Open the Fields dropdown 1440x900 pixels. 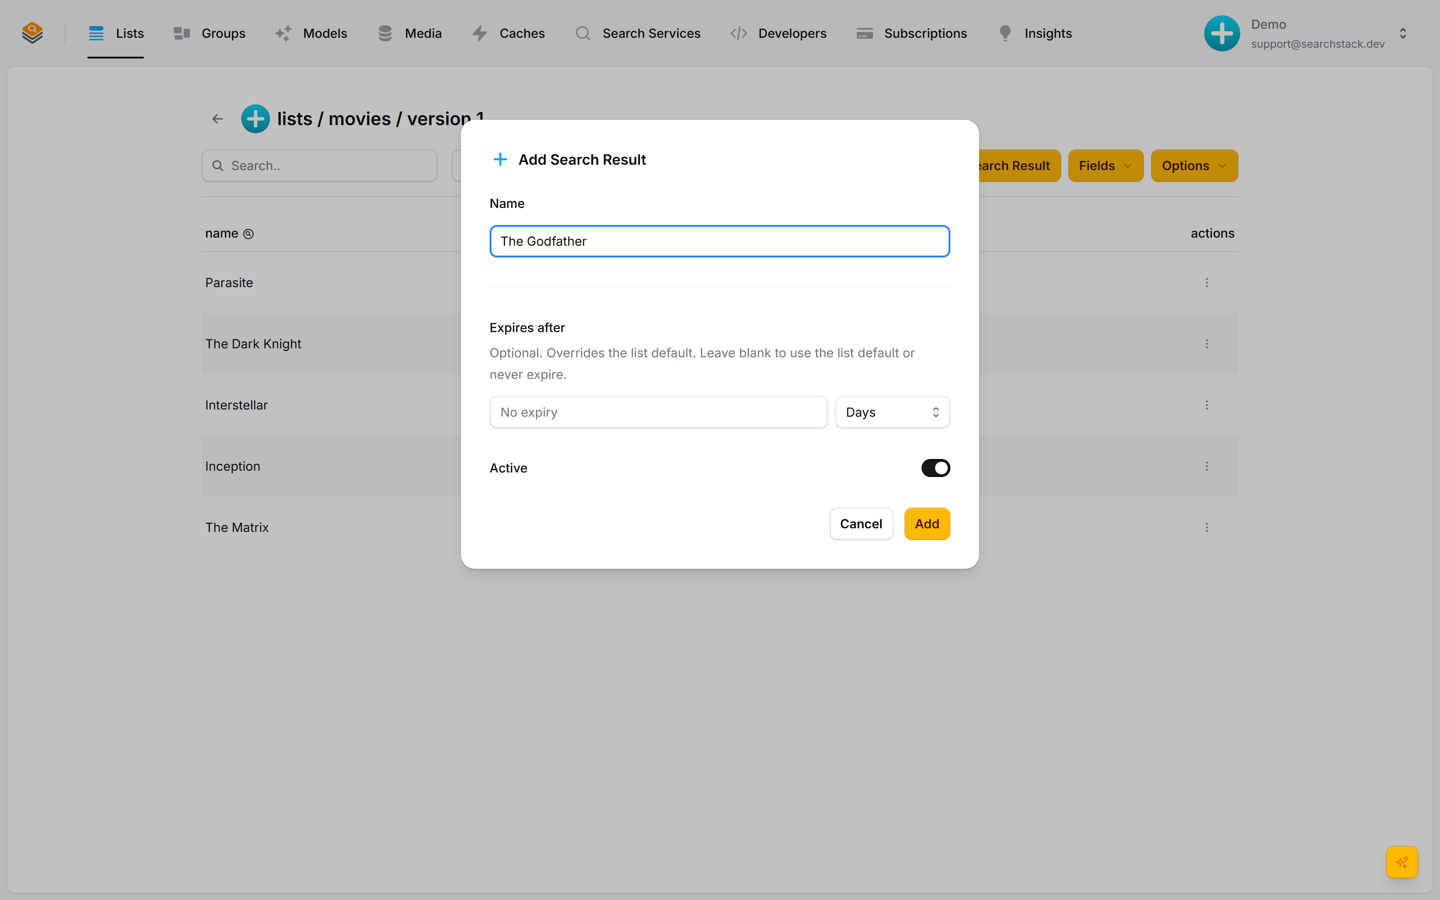[1106, 166]
